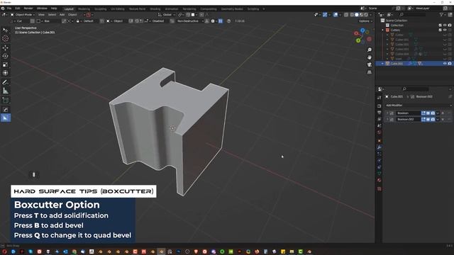Open the Material properties tab icon

[x=380, y=180]
